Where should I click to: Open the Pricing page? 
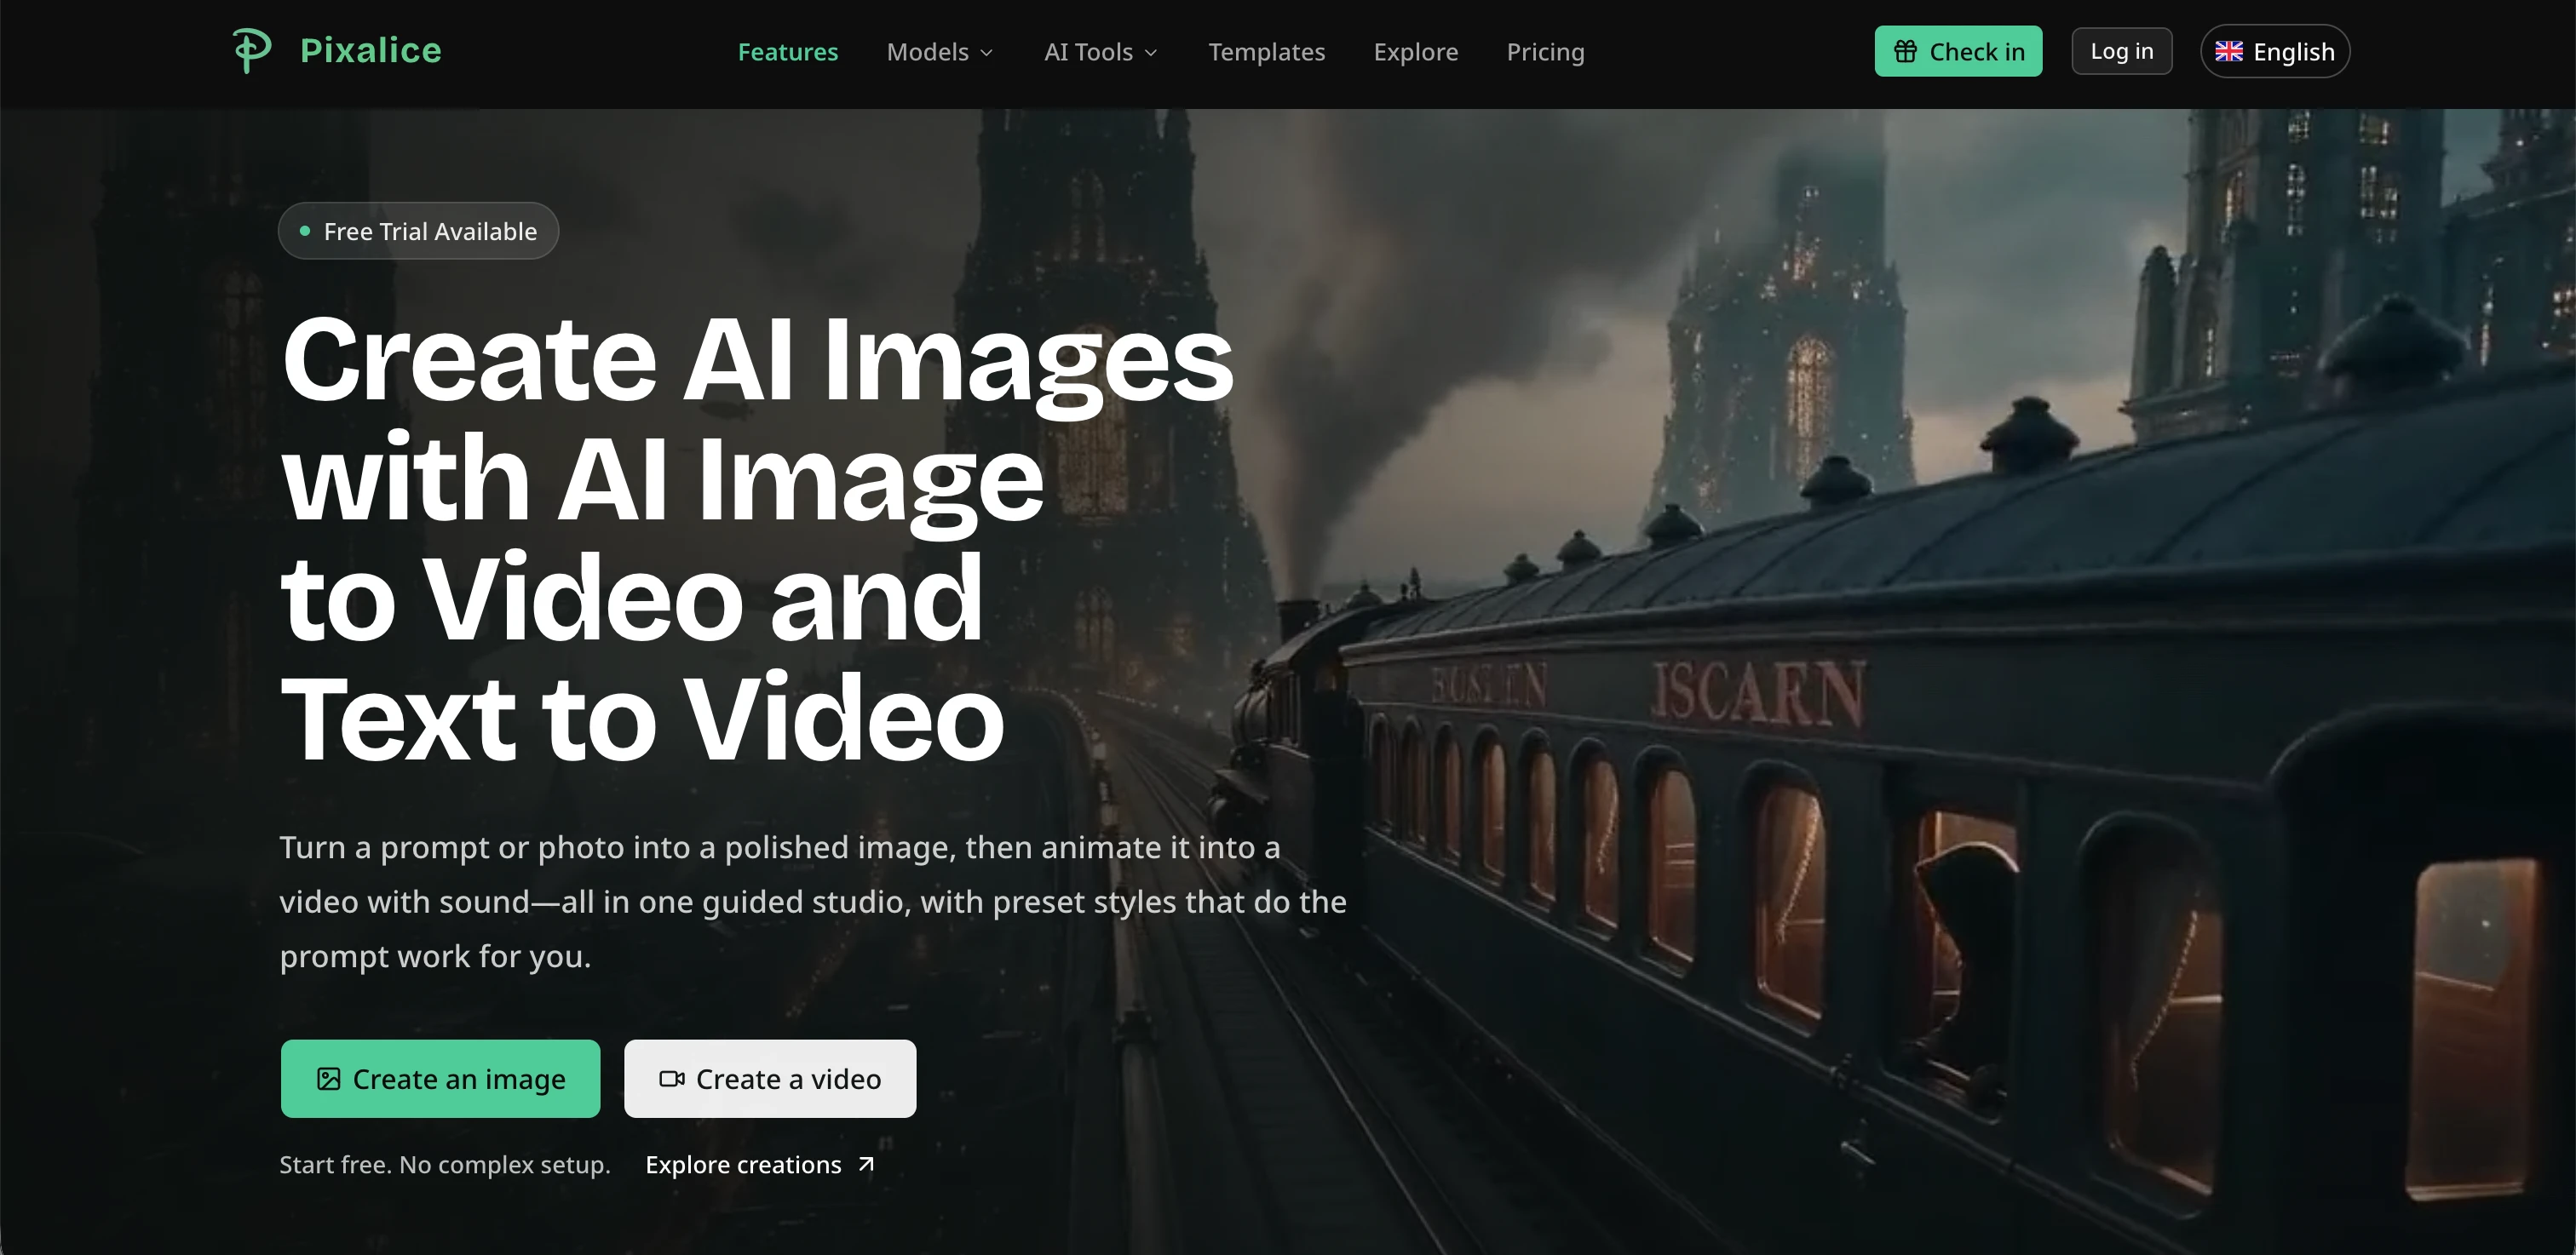(x=1545, y=52)
